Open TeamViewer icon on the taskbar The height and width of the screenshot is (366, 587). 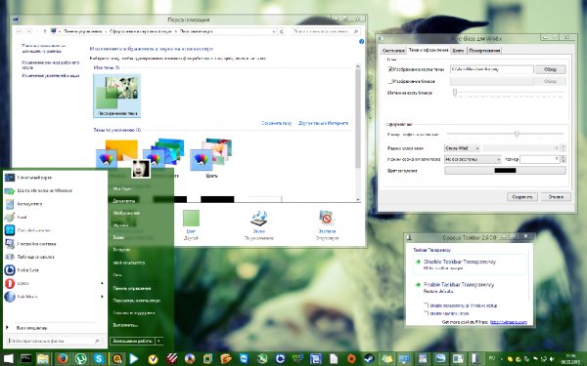[244, 359]
